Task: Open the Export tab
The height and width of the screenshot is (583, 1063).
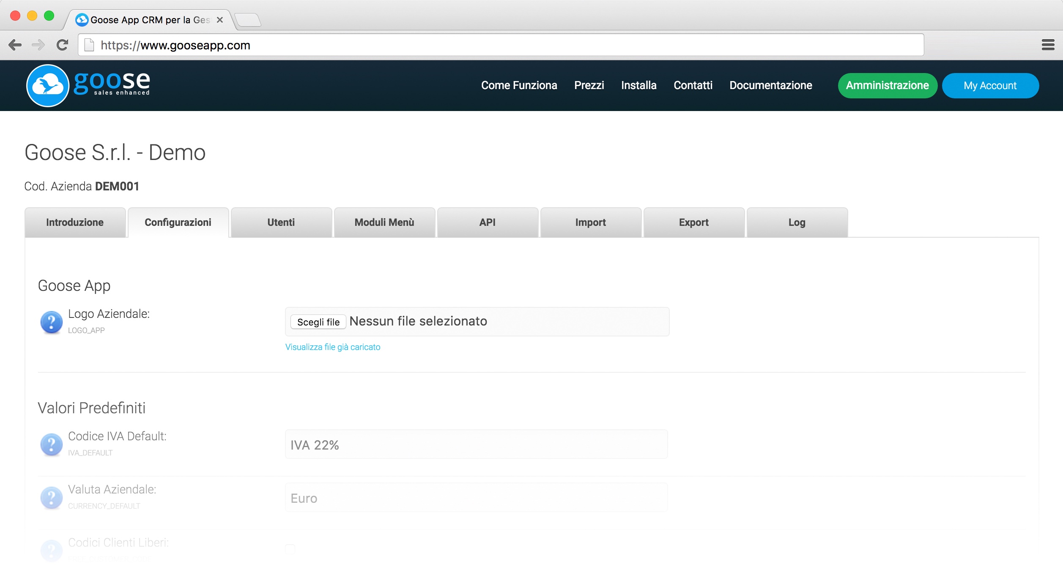Action: [x=694, y=222]
